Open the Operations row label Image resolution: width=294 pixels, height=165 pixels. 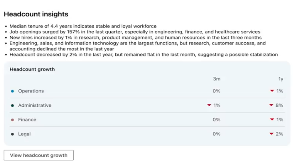(x=31, y=91)
